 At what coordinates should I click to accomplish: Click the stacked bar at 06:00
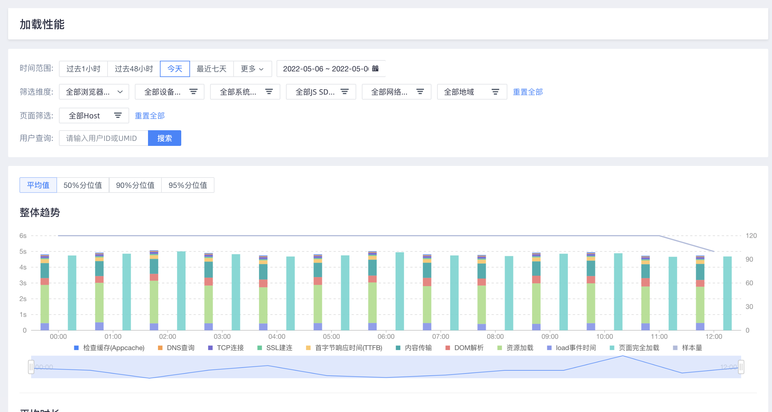pos(373,291)
